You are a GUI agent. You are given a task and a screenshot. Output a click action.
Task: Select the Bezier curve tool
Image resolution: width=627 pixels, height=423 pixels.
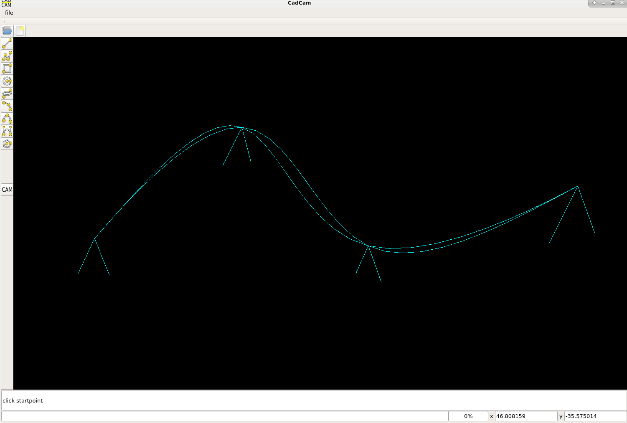(7, 131)
